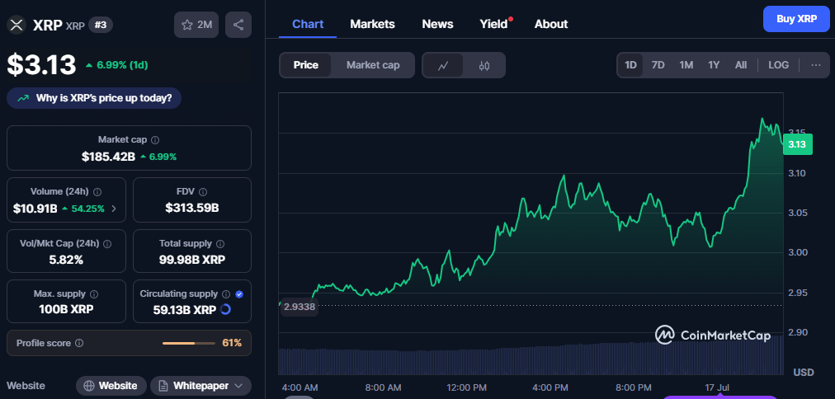Click the 100B XRP max supply value
This screenshot has width=835, height=399.
66,309
